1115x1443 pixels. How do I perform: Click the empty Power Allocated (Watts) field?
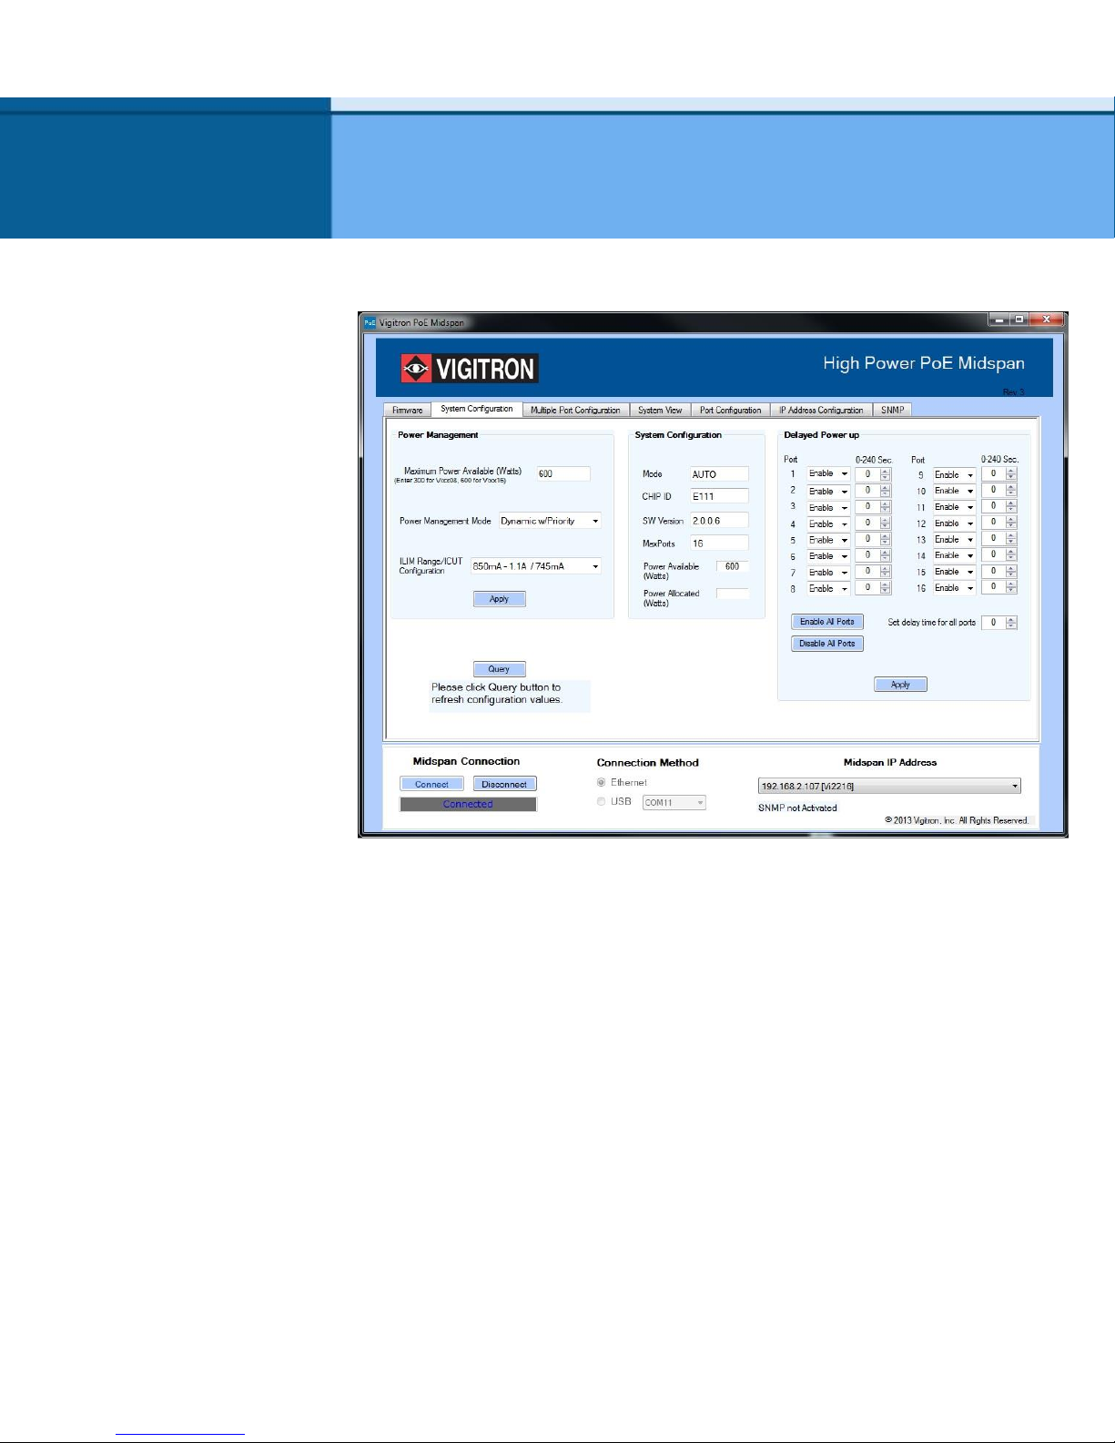(732, 594)
